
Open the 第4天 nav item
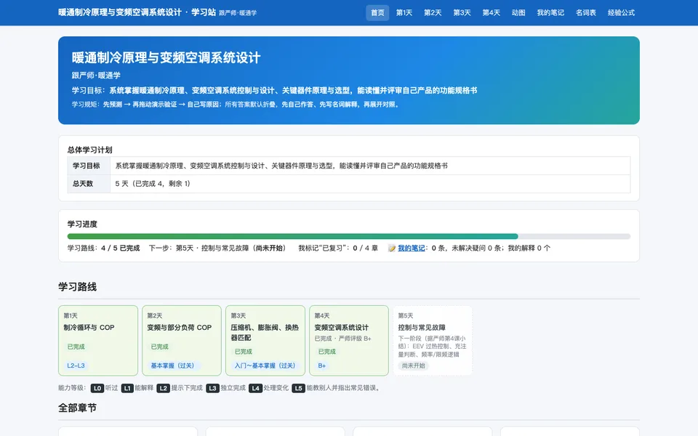(x=492, y=13)
